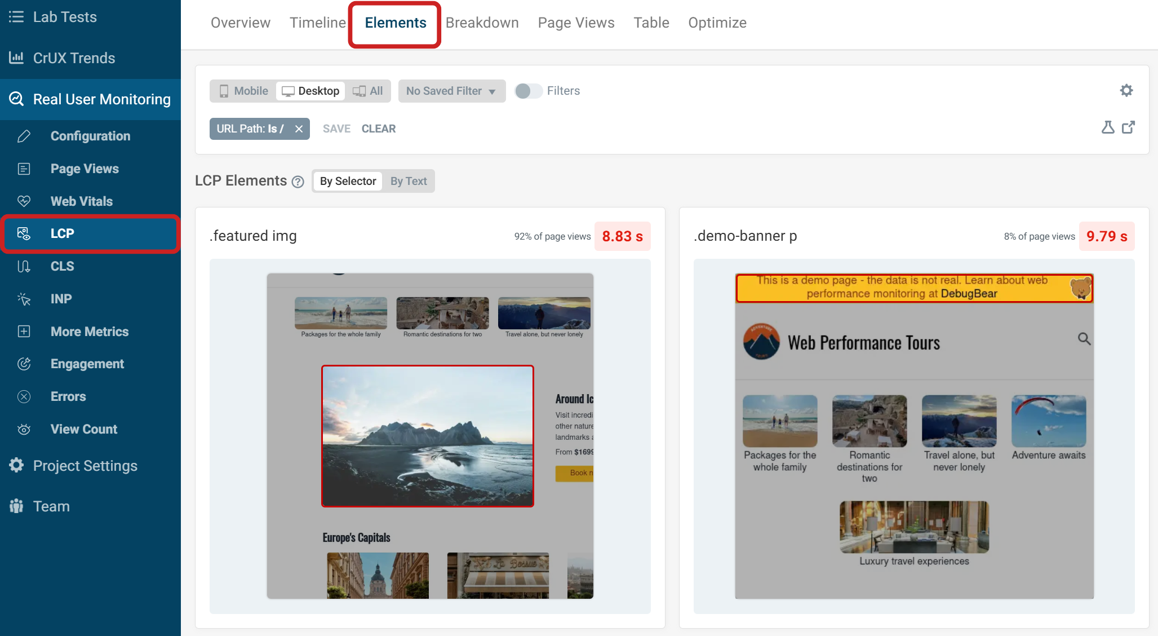
Task: Click the View Count eye icon
Action: (24, 429)
